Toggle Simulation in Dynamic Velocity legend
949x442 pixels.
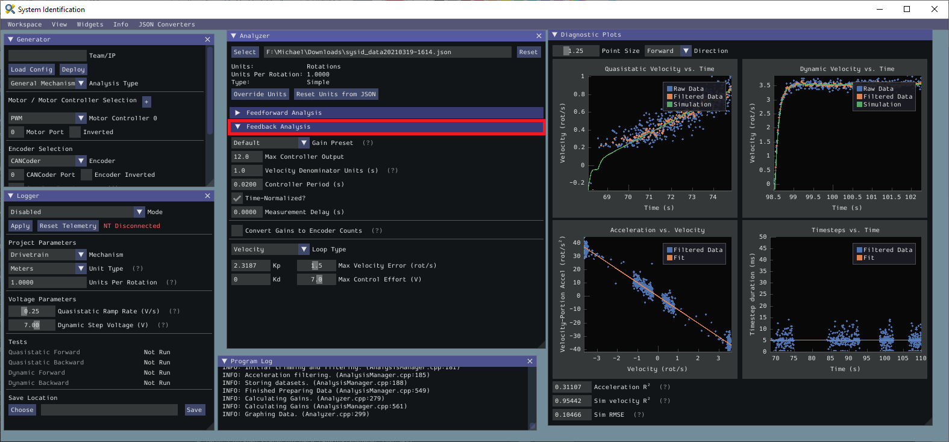pyautogui.click(x=879, y=105)
